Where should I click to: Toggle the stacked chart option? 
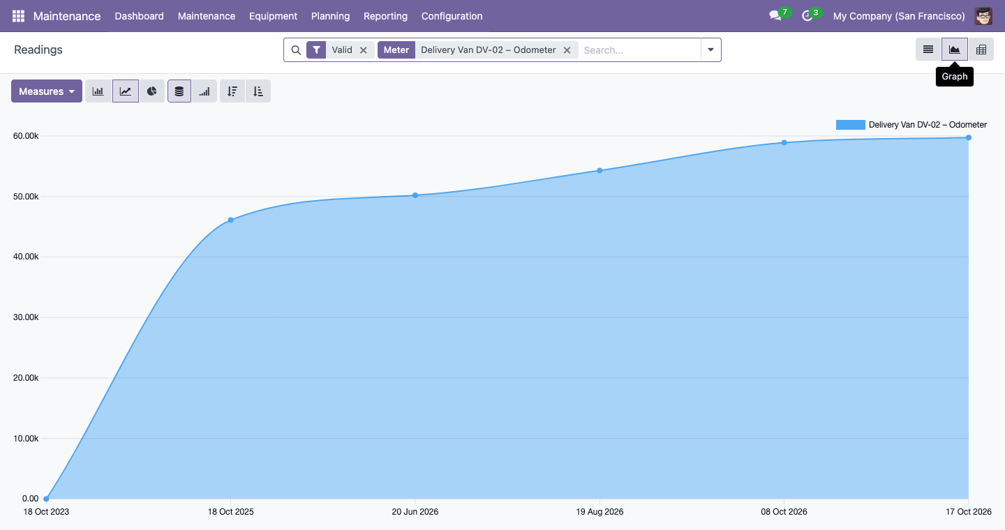coord(179,91)
